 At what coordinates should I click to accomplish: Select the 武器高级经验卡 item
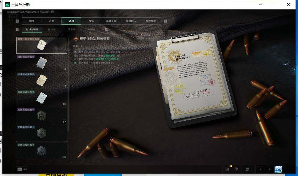pyautogui.click(x=42, y=116)
